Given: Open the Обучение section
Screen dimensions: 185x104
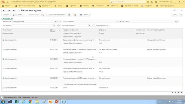Looking at the screenshot, I should 112,6.
